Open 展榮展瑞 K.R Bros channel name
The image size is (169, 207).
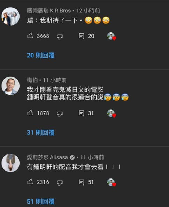tap(49, 11)
